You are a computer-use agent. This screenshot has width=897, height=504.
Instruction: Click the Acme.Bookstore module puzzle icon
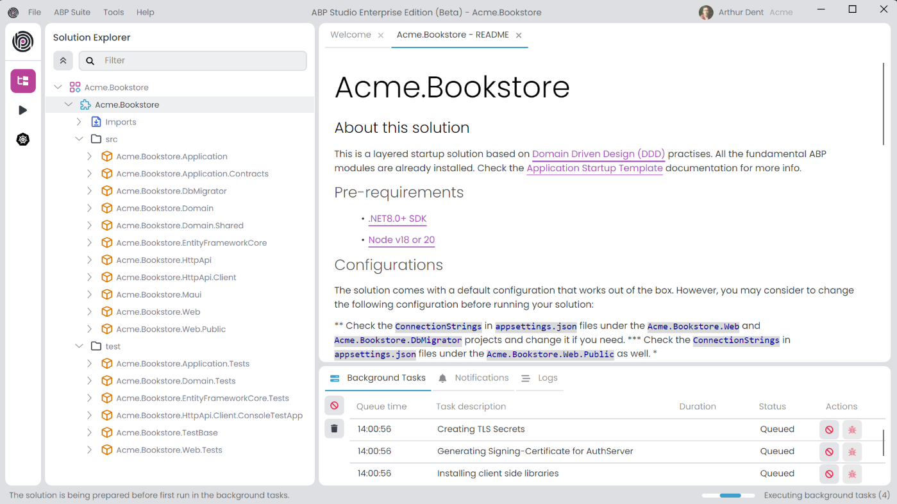[85, 105]
